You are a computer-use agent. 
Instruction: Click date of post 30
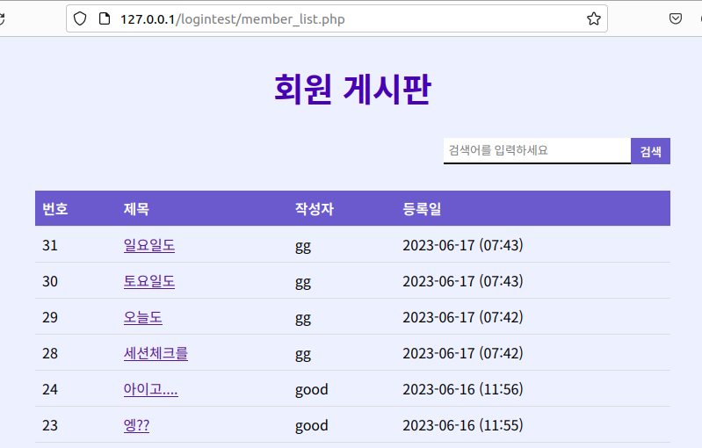click(x=463, y=281)
